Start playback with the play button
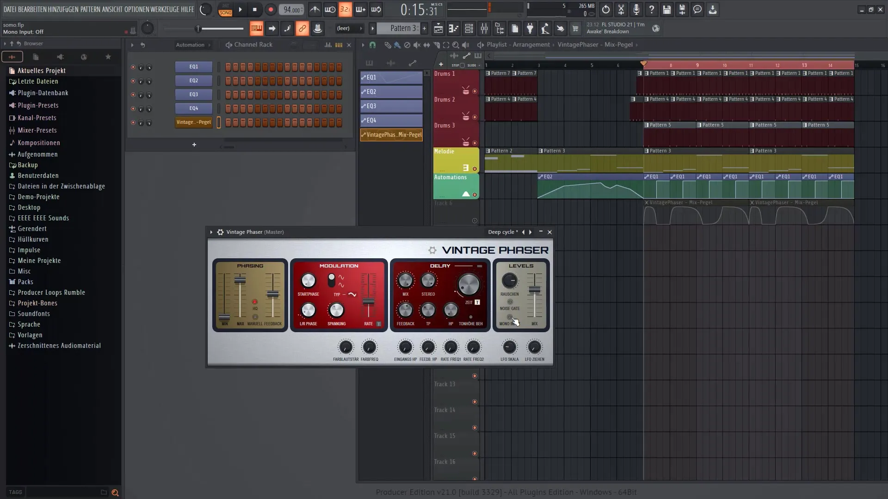This screenshot has height=499, width=888. (x=240, y=9)
